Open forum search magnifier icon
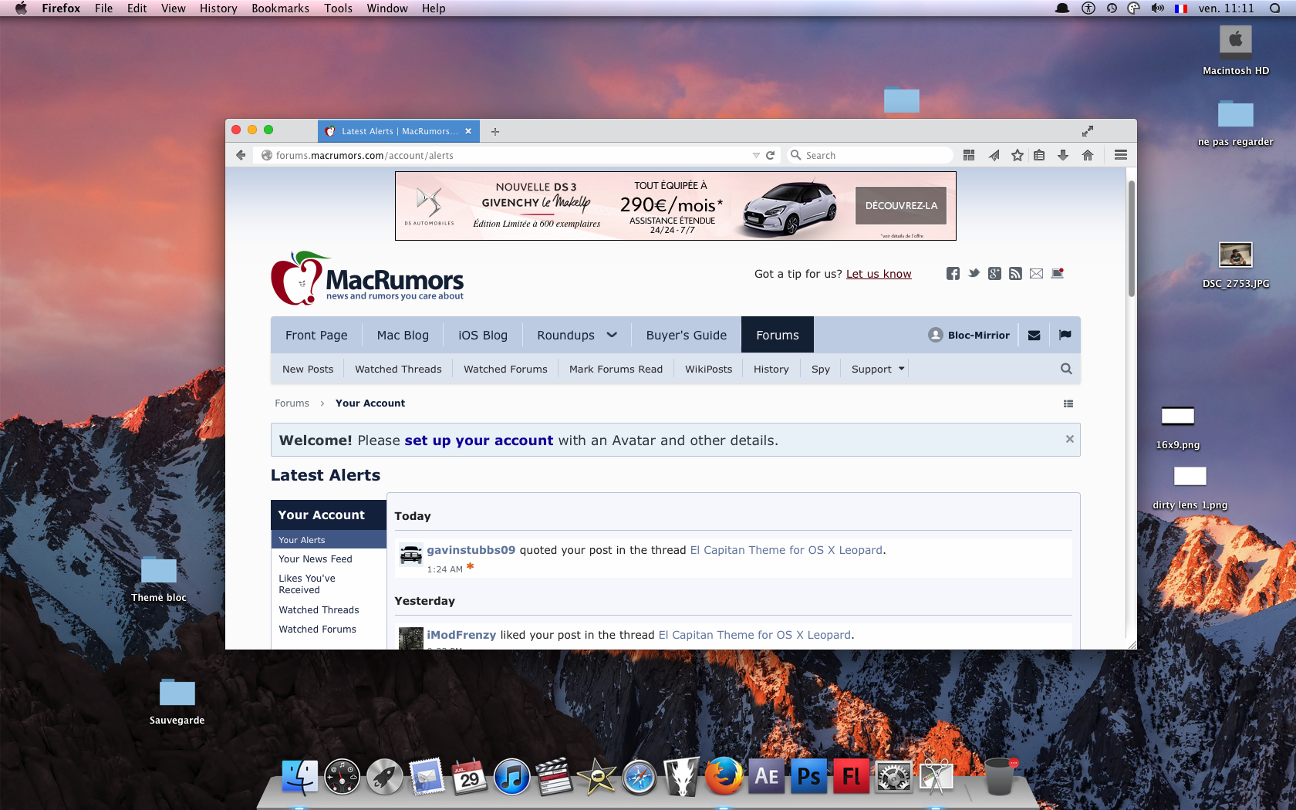Image resolution: width=1296 pixels, height=810 pixels. (x=1066, y=369)
